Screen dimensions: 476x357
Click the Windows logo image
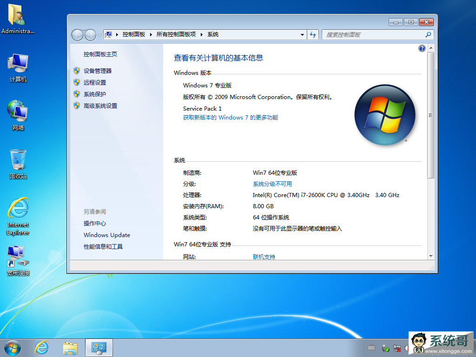(385, 115)
